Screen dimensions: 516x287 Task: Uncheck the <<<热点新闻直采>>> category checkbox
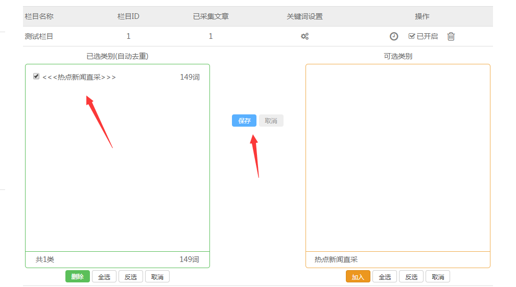[x=36, y=77]
